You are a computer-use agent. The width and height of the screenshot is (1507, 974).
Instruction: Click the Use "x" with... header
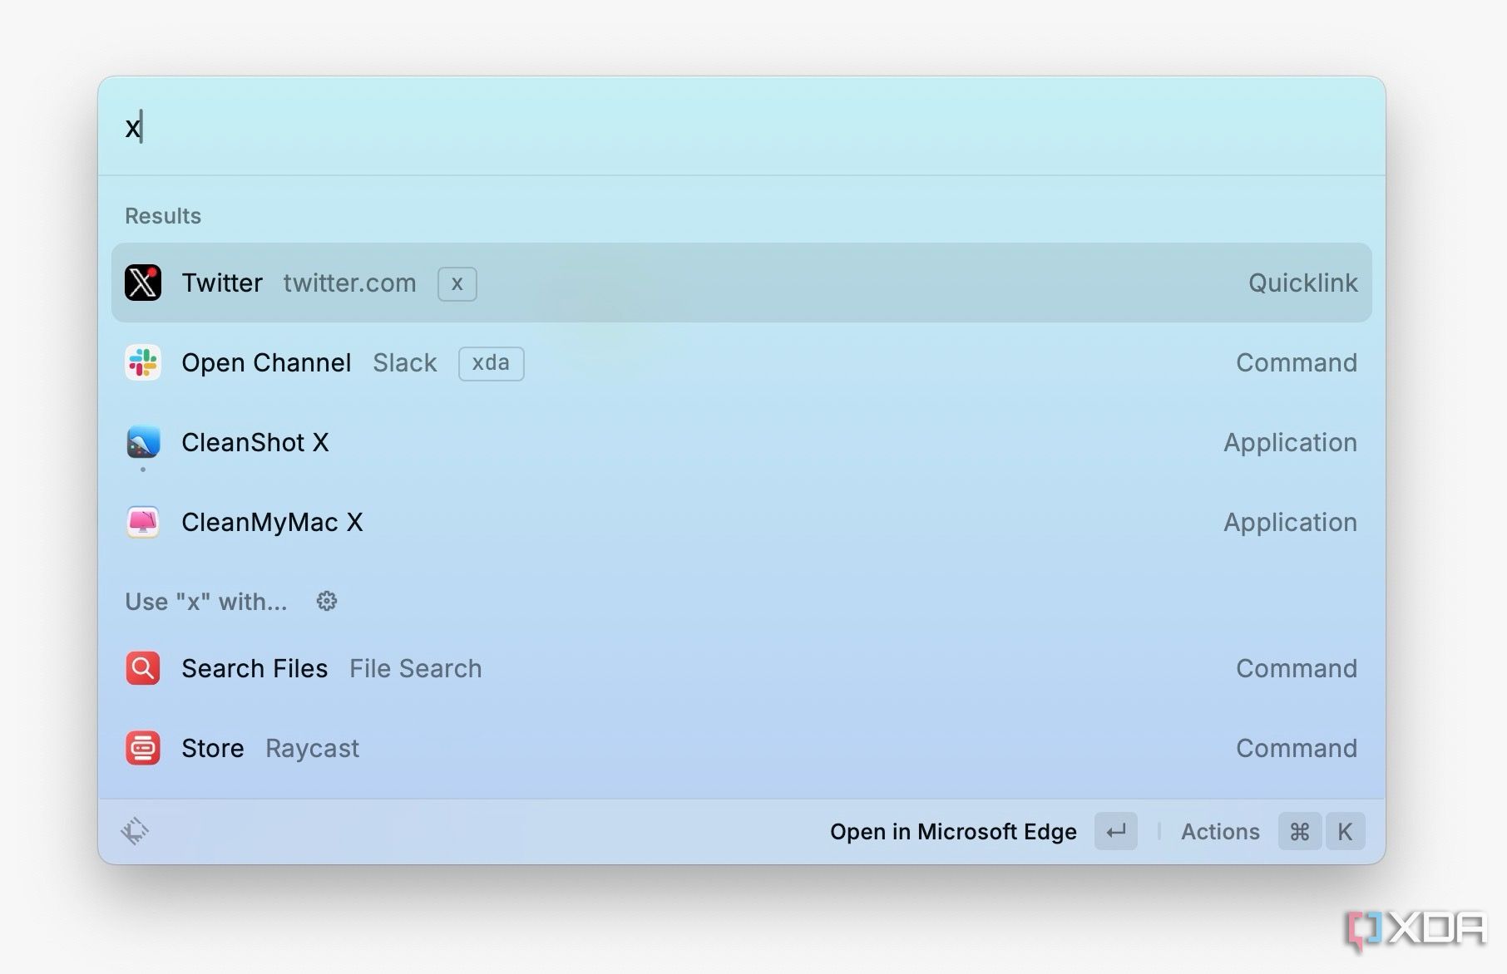206,601
